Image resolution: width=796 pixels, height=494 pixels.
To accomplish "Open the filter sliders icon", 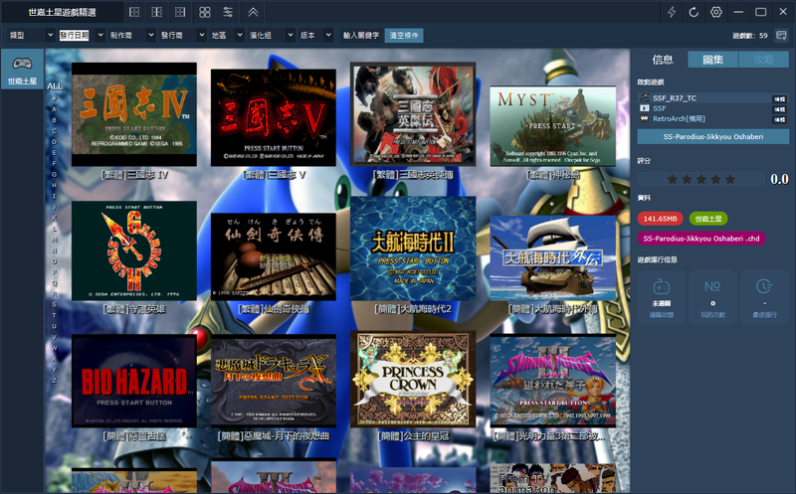I will 228,12.
